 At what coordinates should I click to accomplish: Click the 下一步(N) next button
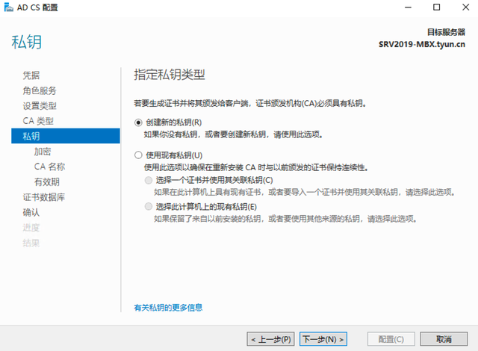tap(323, 339)
